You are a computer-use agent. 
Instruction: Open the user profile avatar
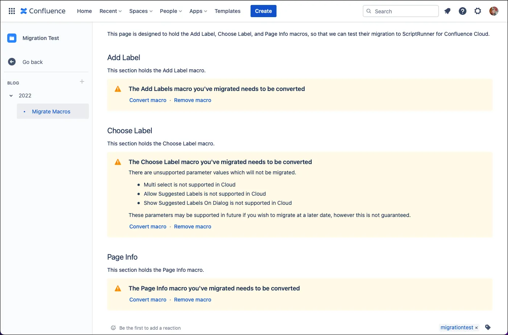[494, 11]
